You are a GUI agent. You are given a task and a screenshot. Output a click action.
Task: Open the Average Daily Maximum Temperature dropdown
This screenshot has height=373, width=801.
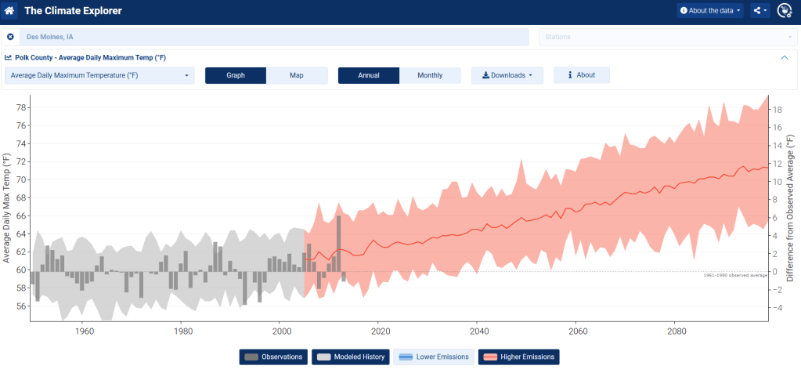pos(99,75)
